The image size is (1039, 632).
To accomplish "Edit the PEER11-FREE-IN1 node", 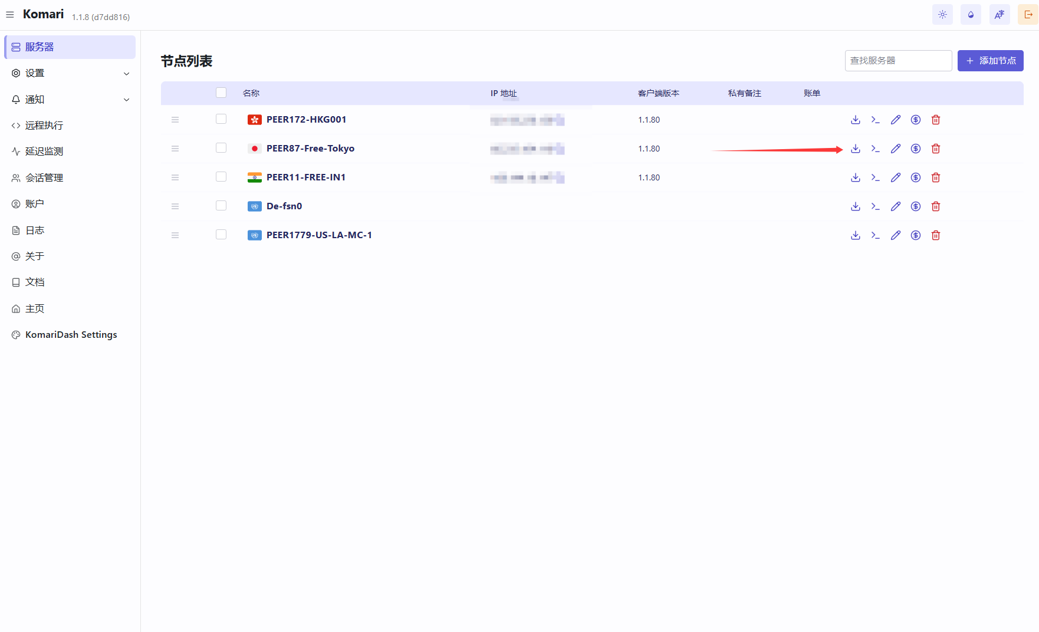I will [896, 177].
